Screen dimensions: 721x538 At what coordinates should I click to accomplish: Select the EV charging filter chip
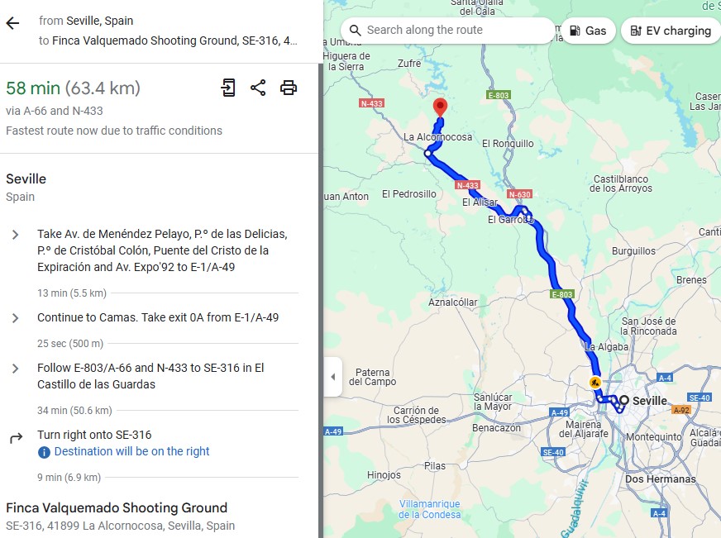[671, 31]
